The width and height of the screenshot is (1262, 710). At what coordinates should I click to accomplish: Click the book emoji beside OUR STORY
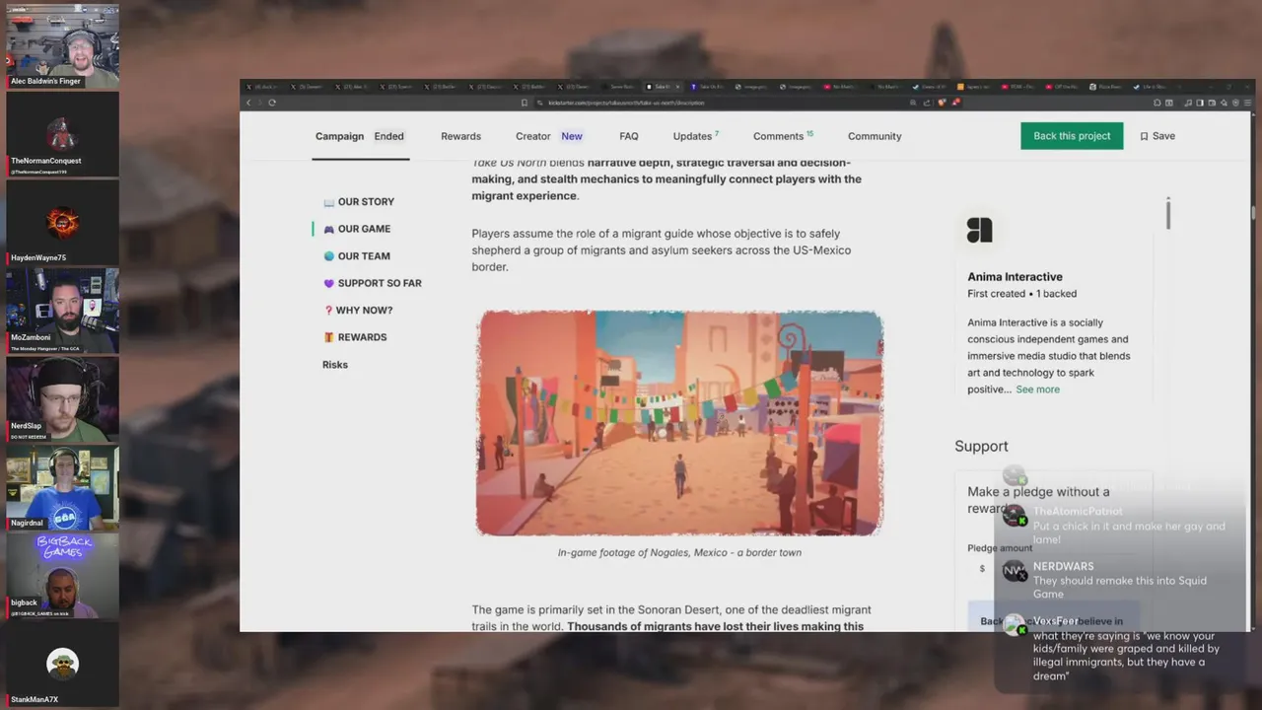328,202
